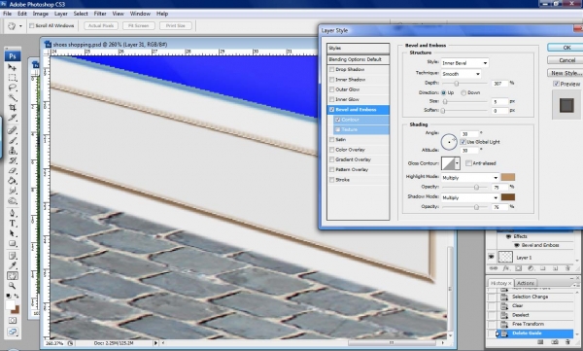Click the add layer style fx icon
Image resolution: width=583 pixels, height=351 pixels.
(506, 268)
